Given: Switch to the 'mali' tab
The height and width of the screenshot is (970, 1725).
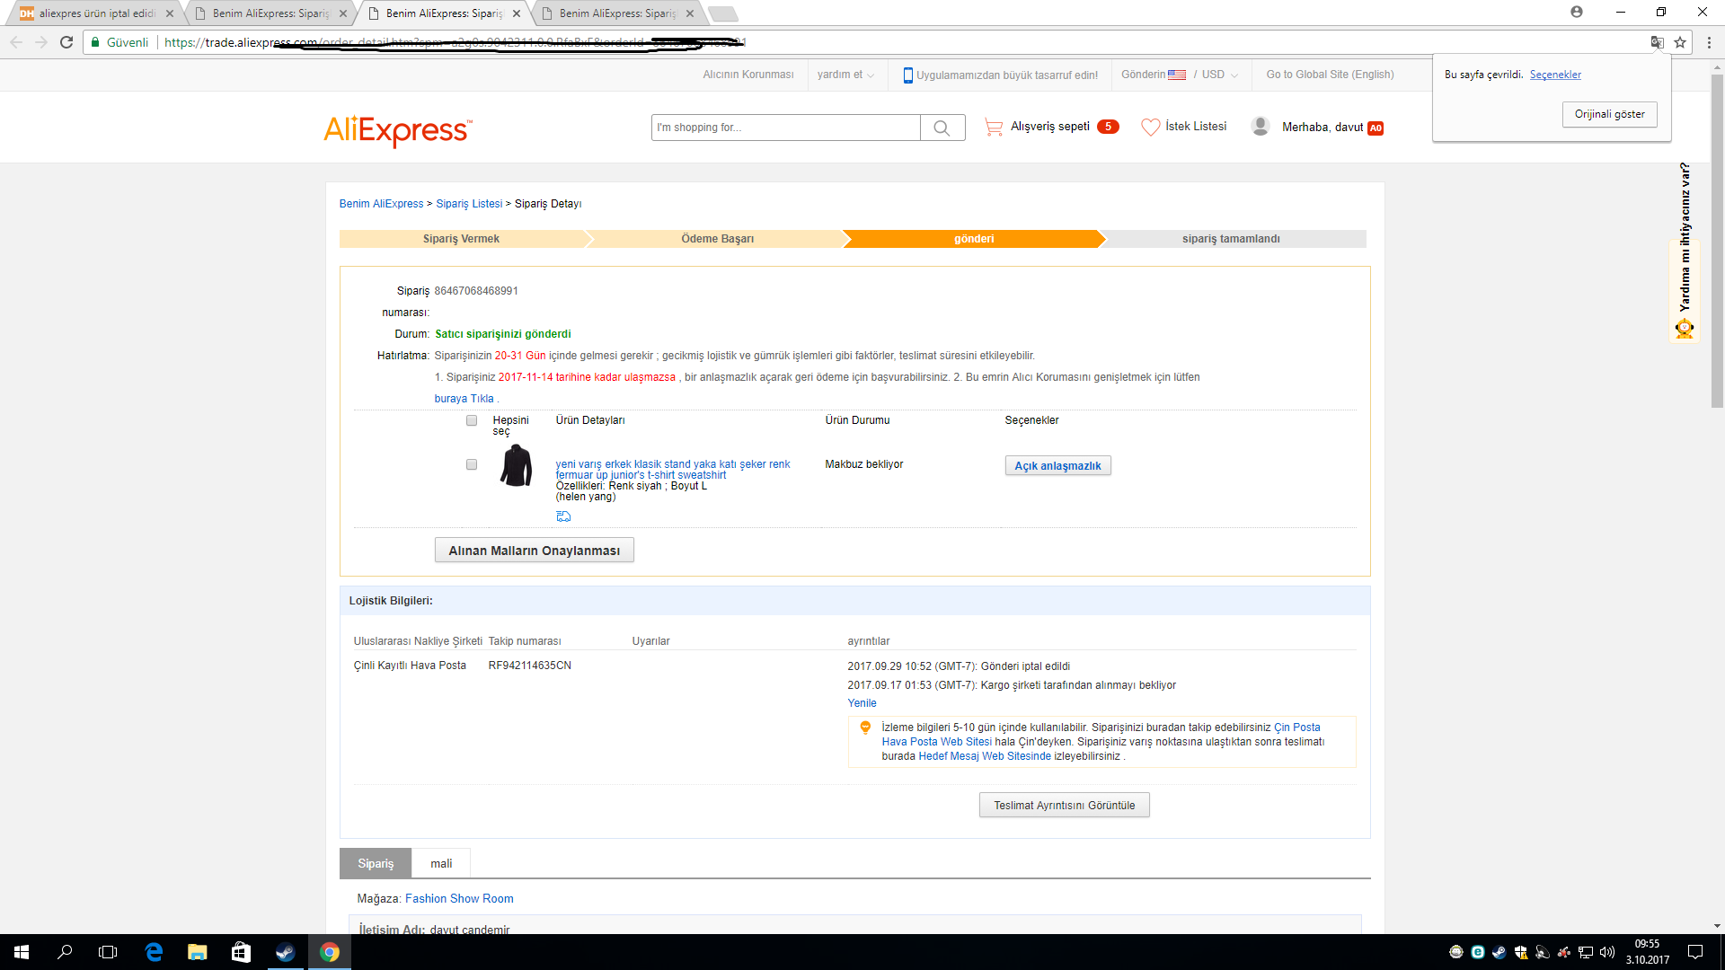Looking at the screenshot, I should [441, 863].
